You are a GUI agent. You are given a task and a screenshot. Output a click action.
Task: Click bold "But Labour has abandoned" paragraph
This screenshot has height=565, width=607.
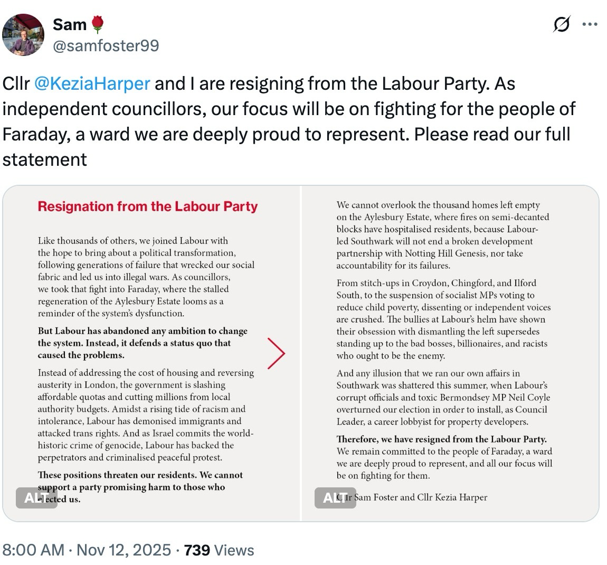[x=143, y=343]
